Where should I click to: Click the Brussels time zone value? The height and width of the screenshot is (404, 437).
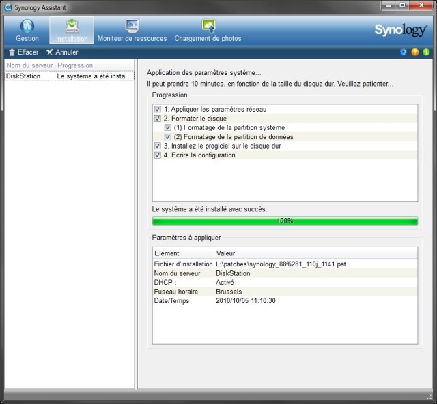tap(229, 292)
